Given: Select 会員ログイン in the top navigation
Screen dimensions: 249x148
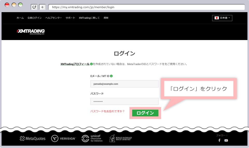Looking at the screenshot, I should click(34, 18).
